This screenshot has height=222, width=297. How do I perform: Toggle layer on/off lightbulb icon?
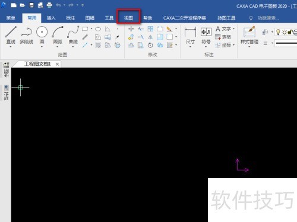[278, 32]
